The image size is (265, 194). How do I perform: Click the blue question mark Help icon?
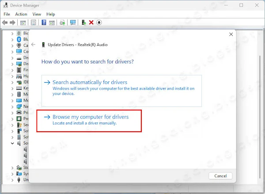pos(44,23)
